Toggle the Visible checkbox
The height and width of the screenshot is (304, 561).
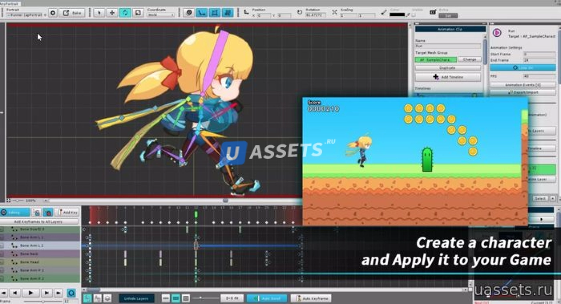tap(414, 15)
